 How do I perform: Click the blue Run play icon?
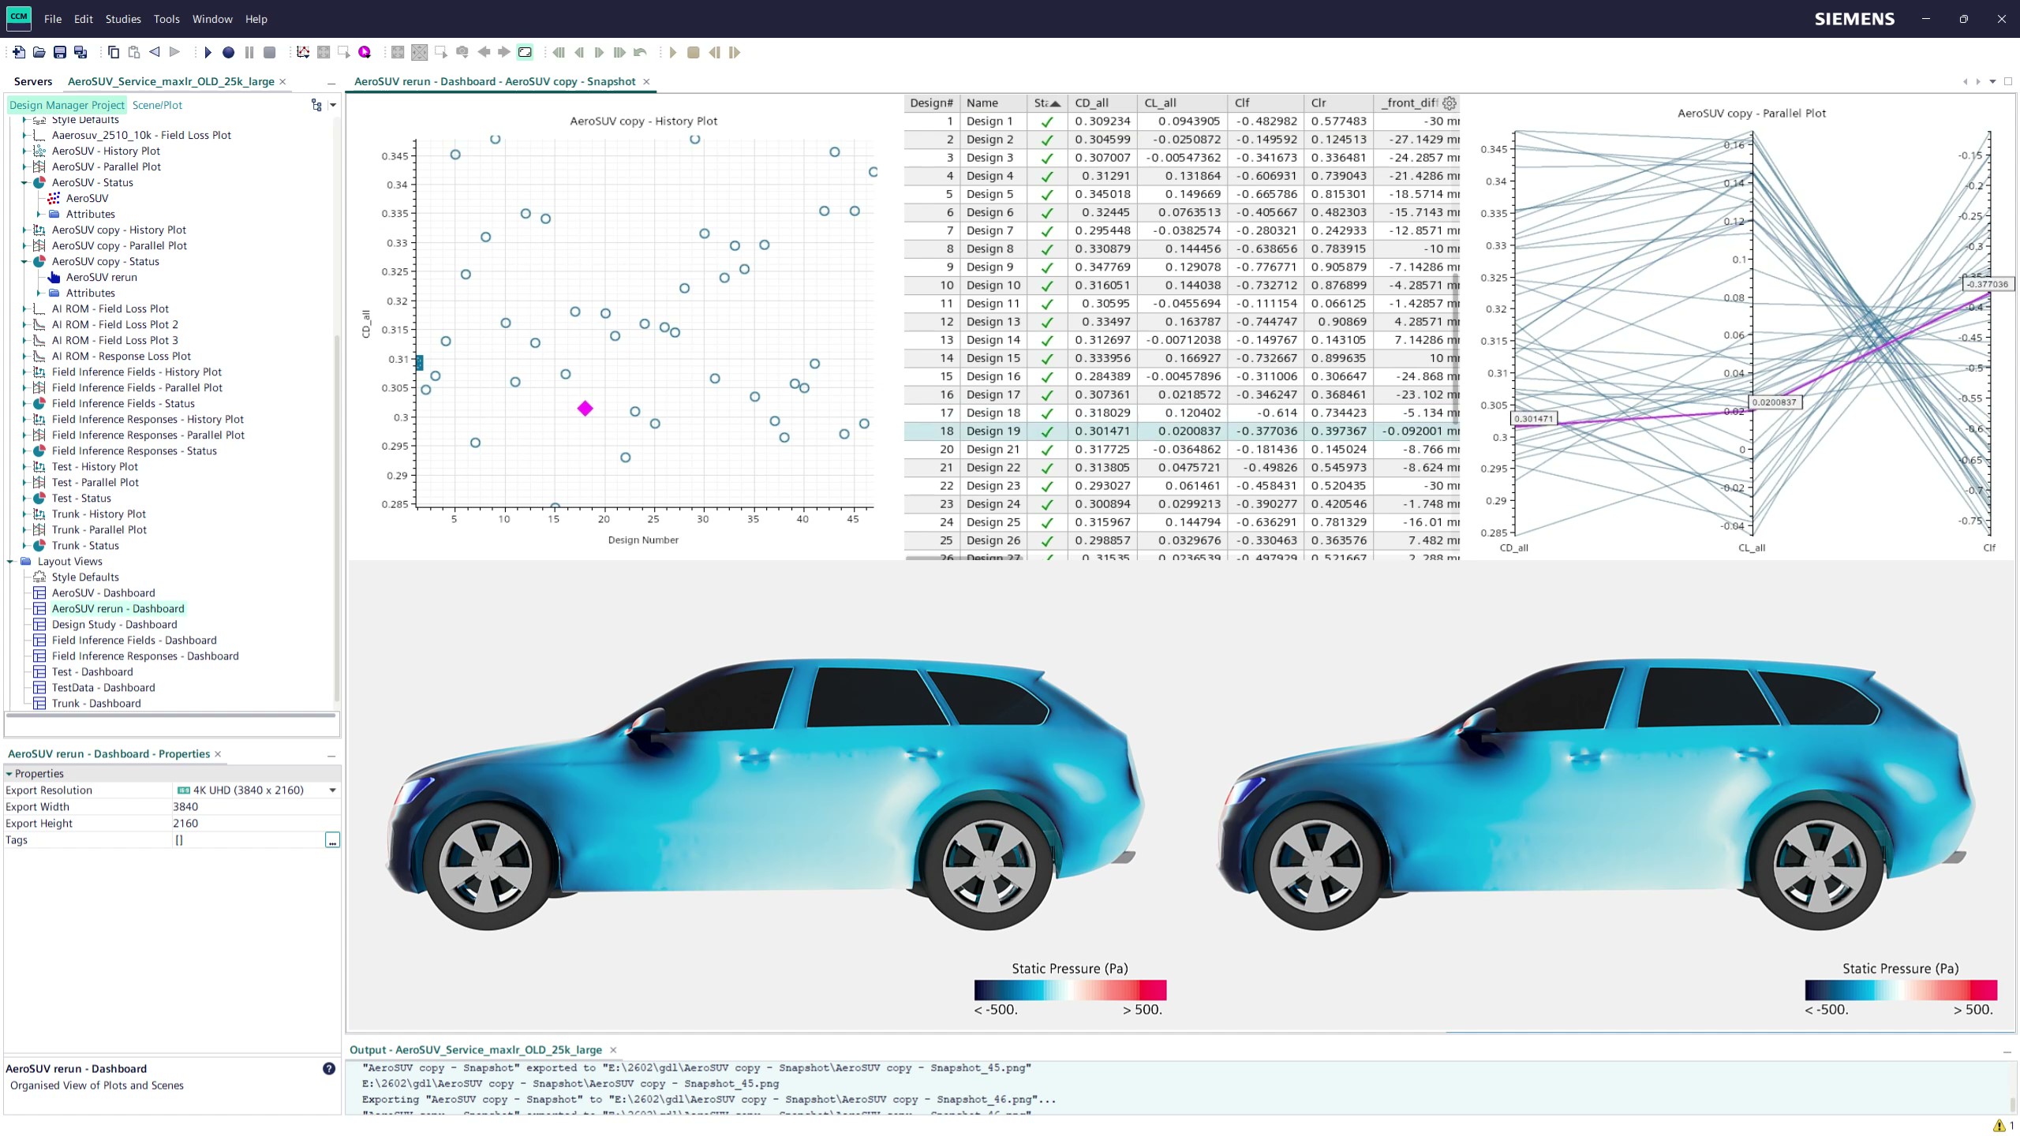click(208, 52)
